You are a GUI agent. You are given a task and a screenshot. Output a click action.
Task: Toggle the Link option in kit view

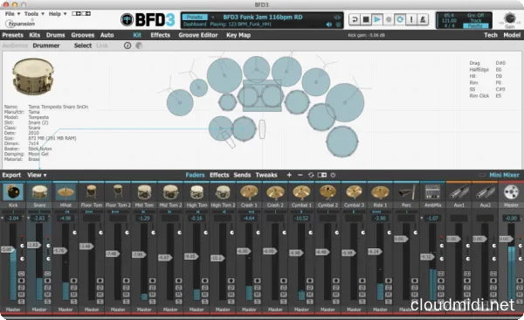102,45
